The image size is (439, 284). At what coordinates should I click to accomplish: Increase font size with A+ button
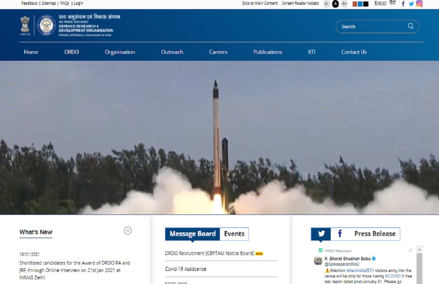click(344, 4)
